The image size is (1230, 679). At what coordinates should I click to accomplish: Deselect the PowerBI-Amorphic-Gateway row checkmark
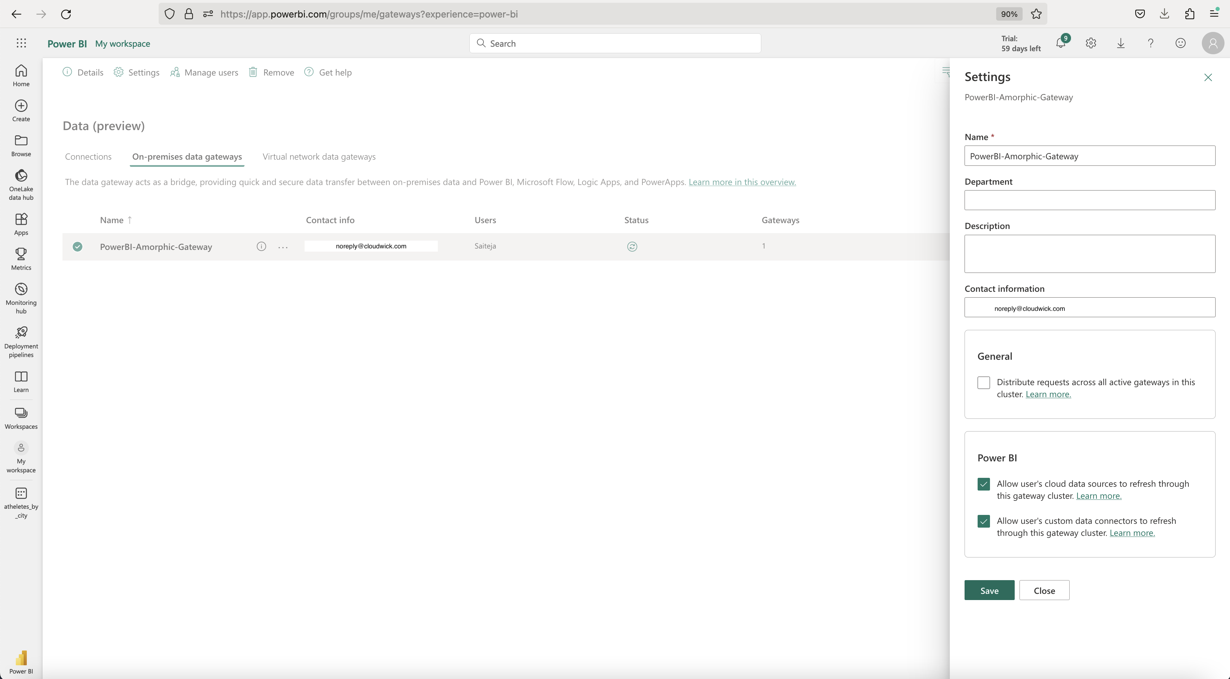tap(77, 246)
